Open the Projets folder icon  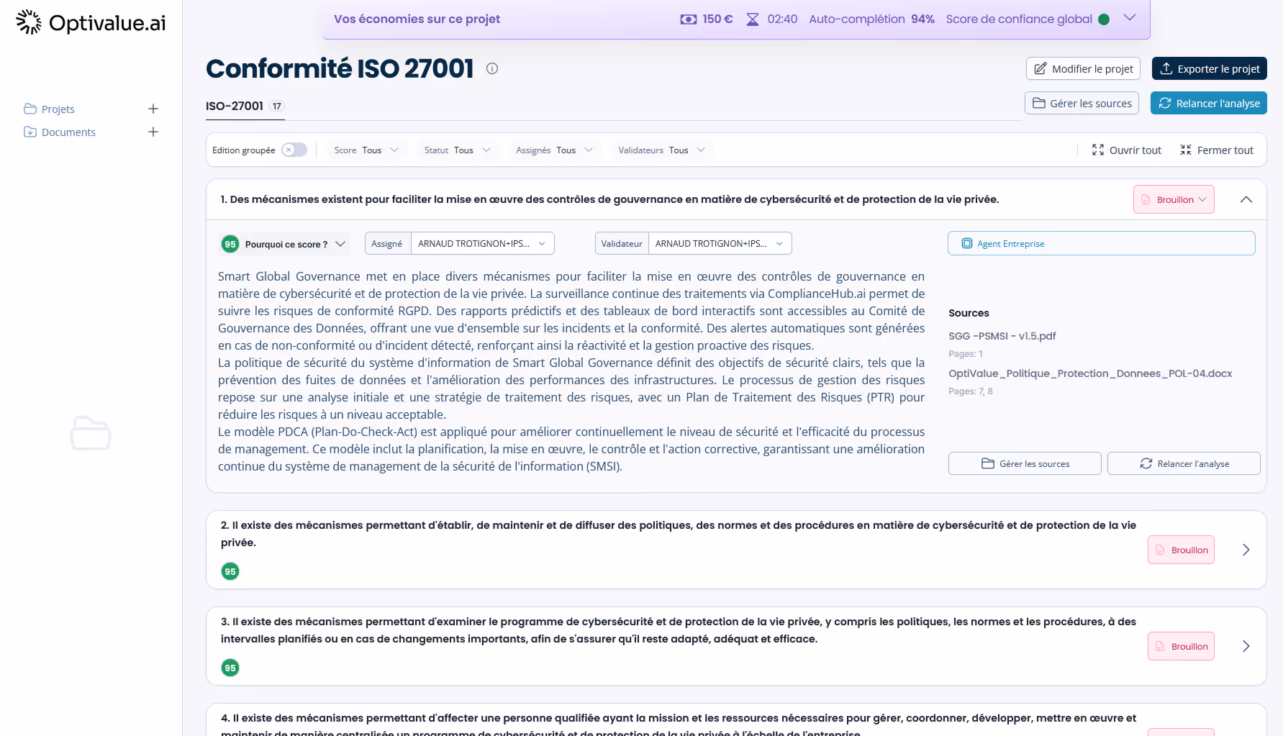click(x=30, y=109)
